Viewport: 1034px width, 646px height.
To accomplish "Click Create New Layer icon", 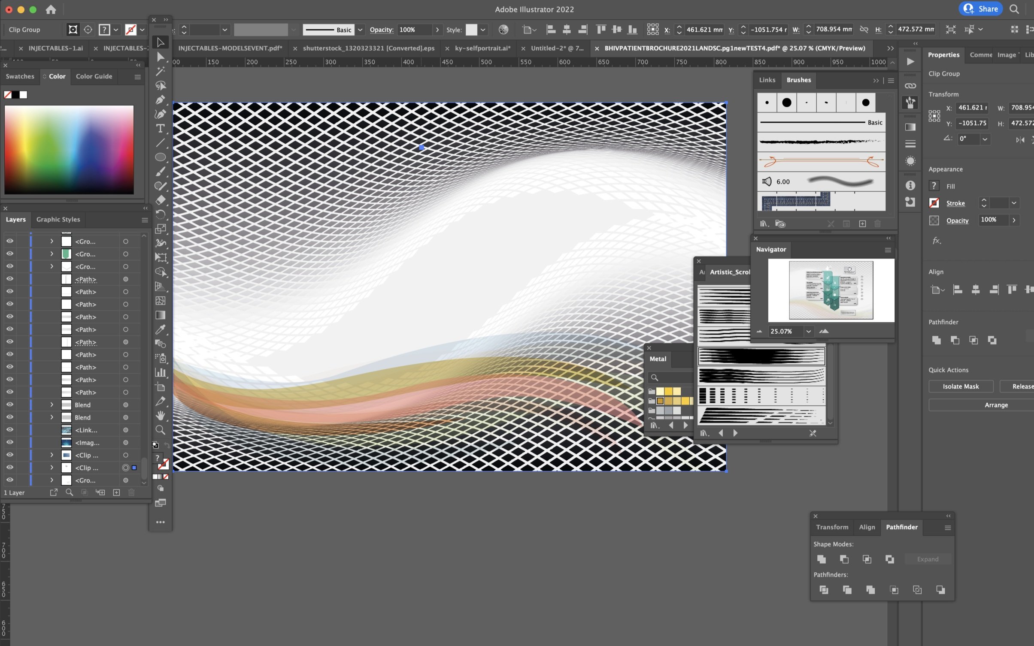I will (x=116, y=492).
